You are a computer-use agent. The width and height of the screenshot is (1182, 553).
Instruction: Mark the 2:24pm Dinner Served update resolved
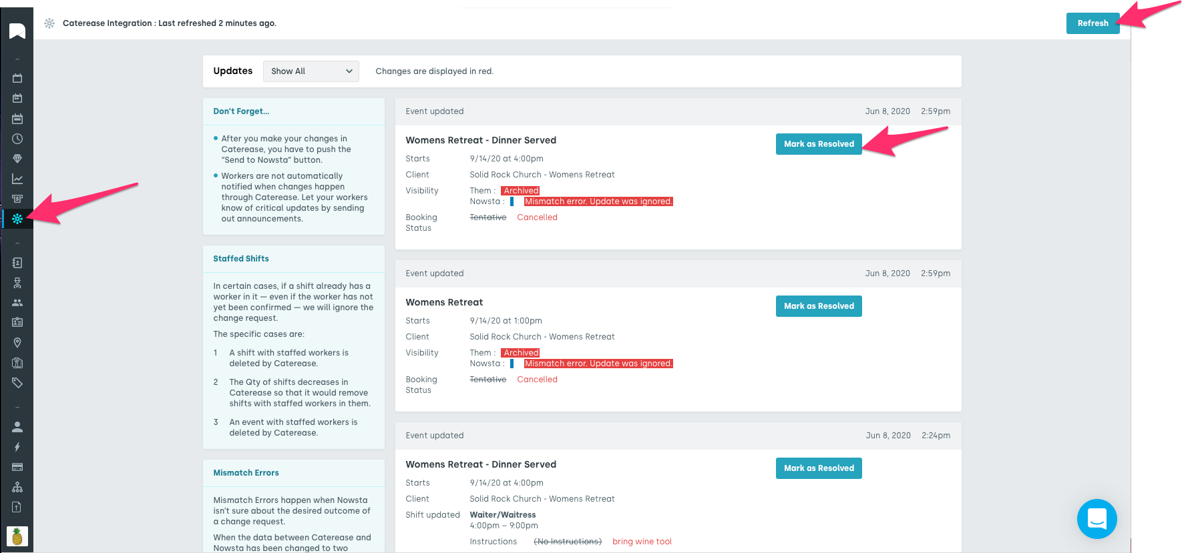pos(819,468)
